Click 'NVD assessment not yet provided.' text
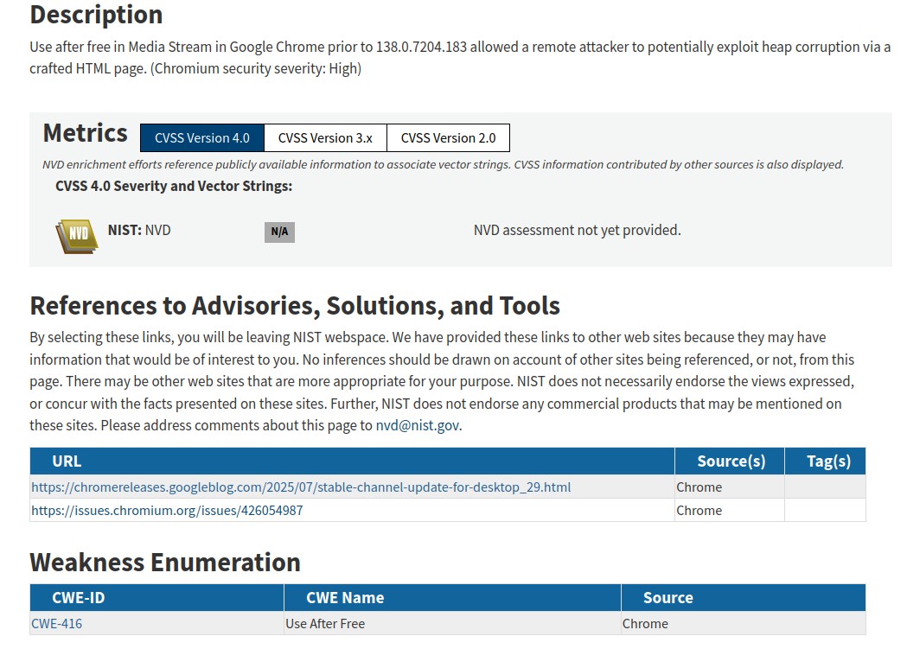 coord(578,230)
